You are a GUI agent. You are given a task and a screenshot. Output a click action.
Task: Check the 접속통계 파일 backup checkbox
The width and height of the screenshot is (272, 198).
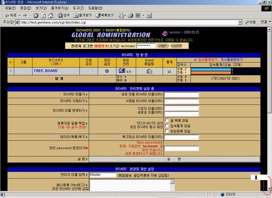[x=167, y=126]
